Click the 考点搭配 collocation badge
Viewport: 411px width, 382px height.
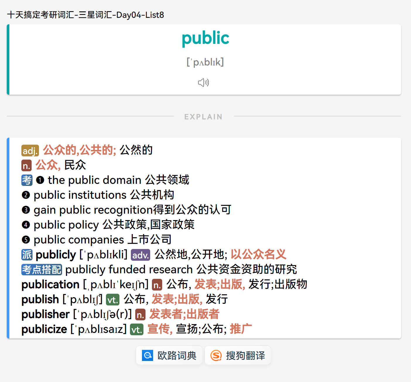click(x=42, y=269)
